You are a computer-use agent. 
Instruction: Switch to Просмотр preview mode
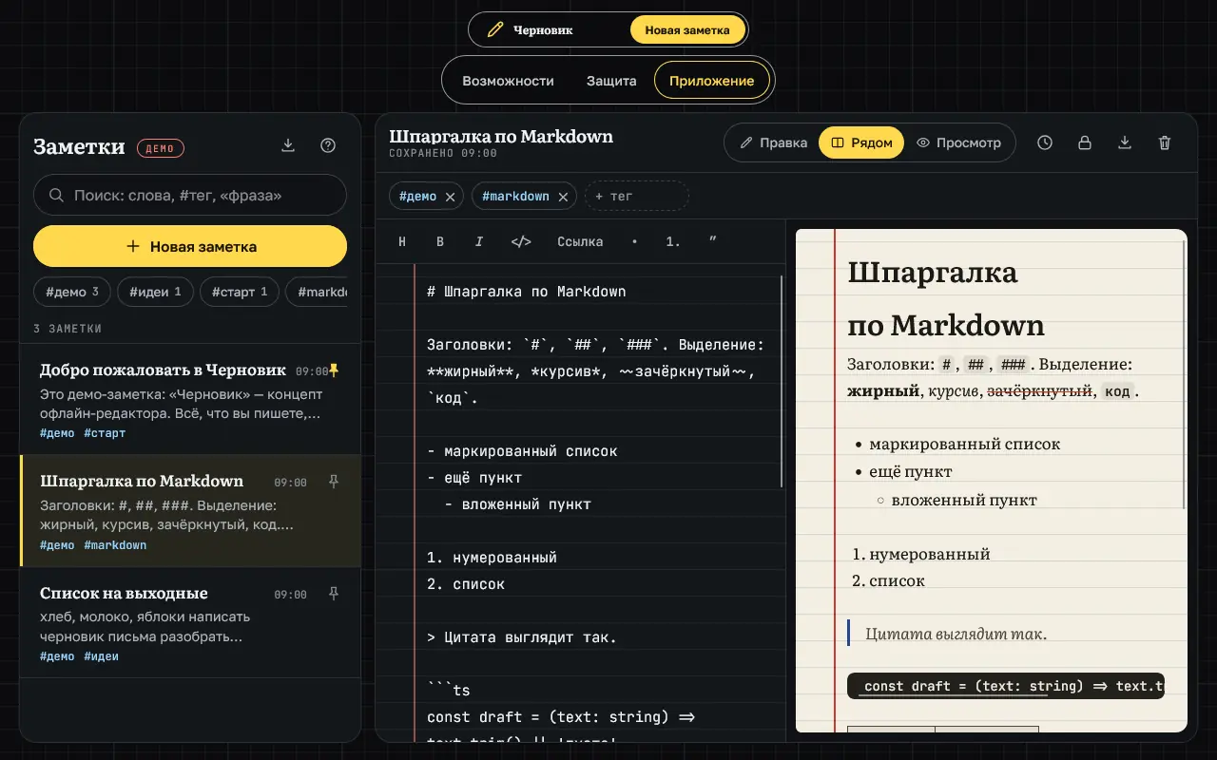pyautogui.click(x=958, y=142)
